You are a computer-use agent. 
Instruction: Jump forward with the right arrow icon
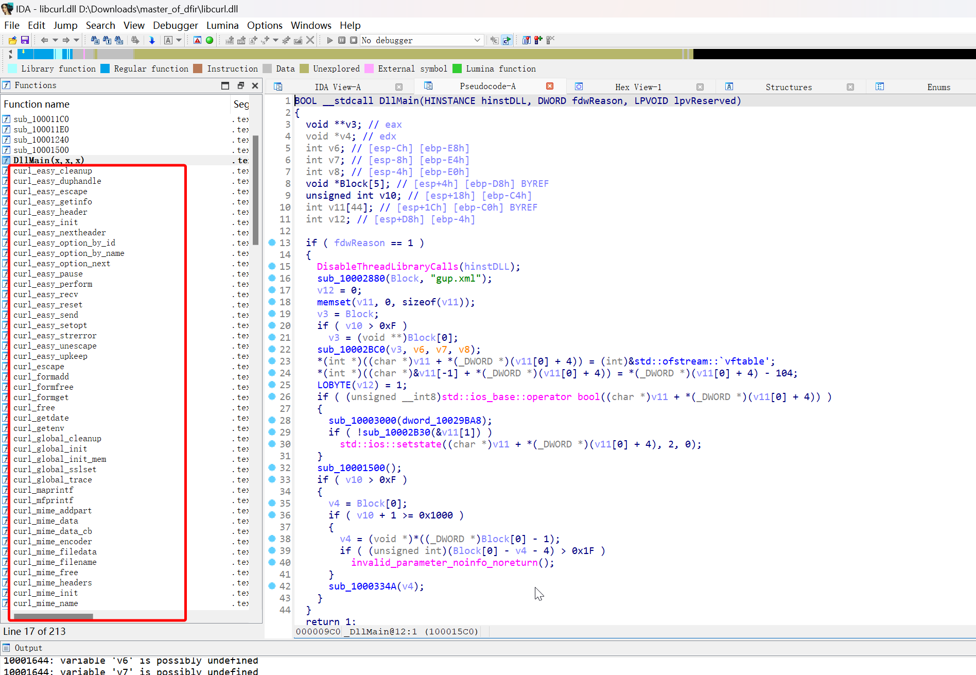(66, 40)
